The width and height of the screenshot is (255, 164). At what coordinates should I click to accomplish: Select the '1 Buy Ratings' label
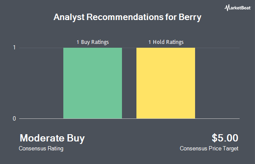click(x=93, y=42)
